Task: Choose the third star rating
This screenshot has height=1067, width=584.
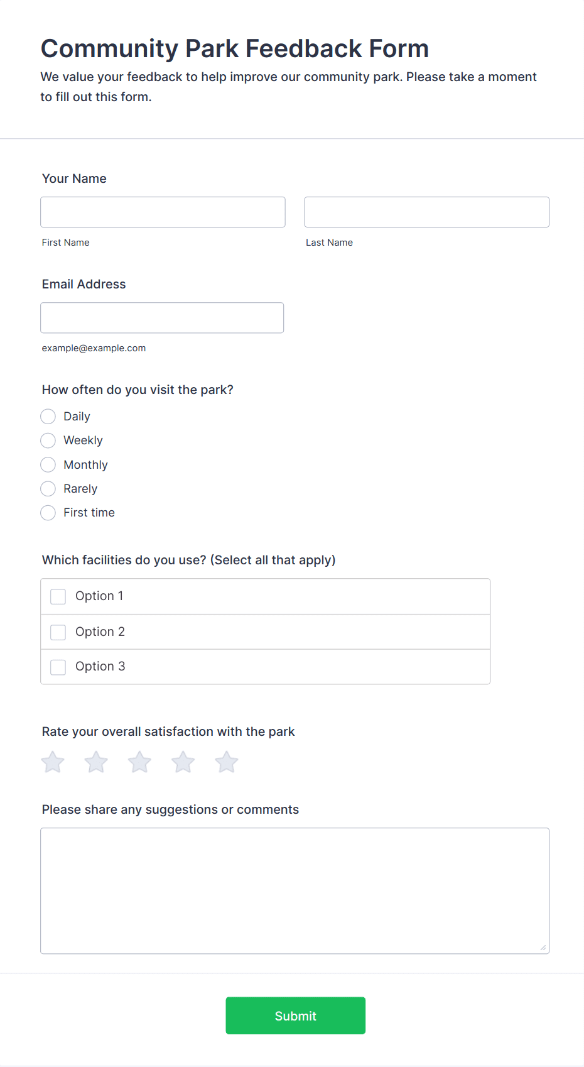Action: pos(139,762)
